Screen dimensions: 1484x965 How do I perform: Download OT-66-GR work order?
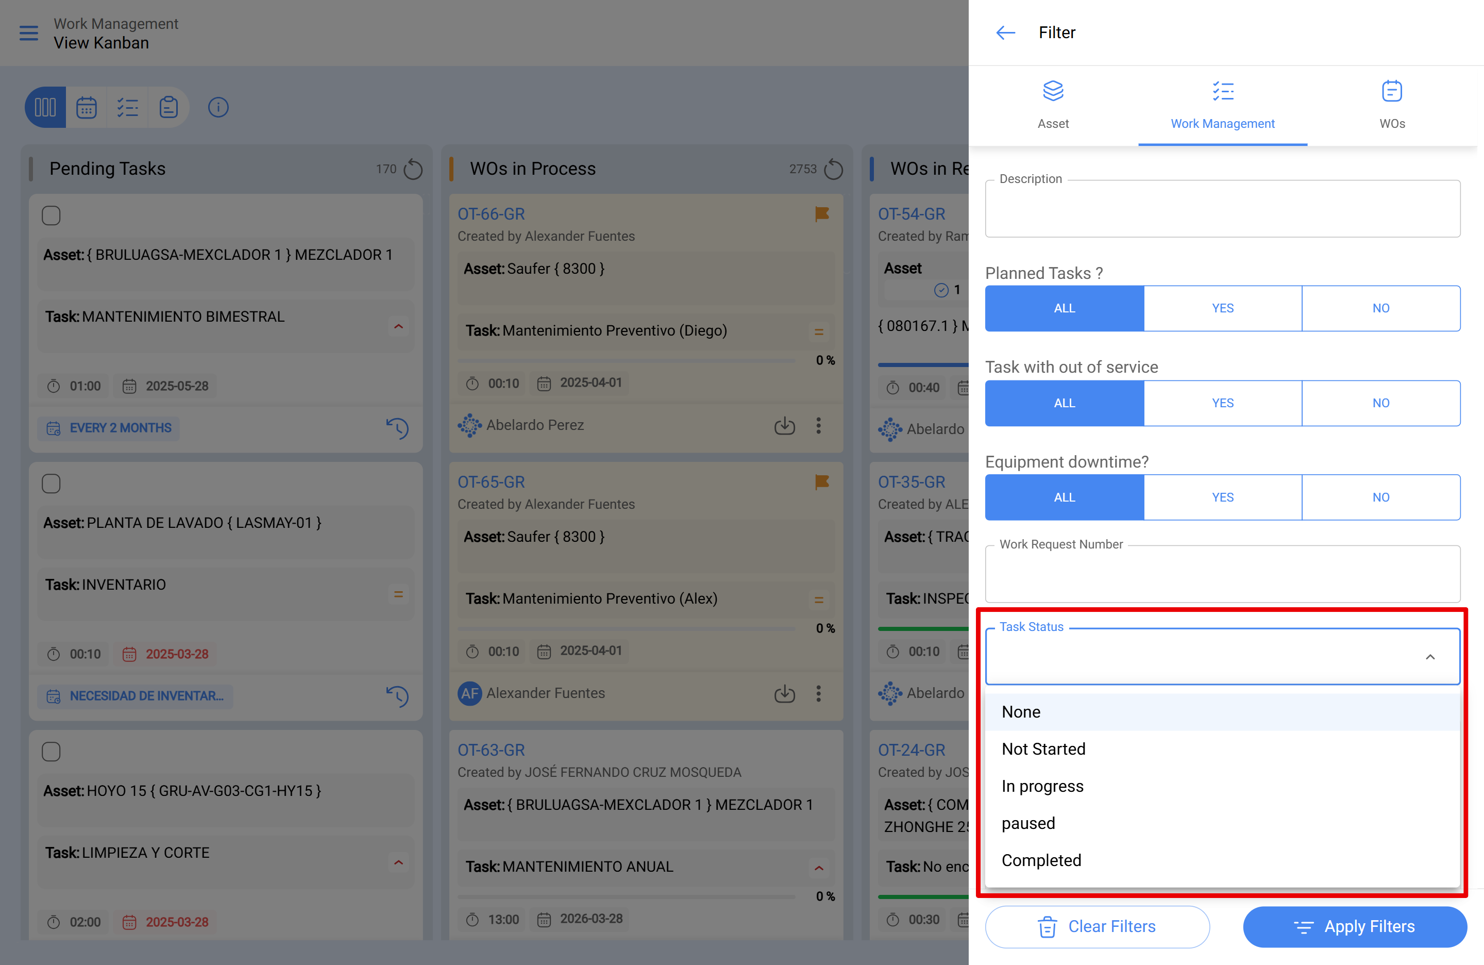pyautogui.click(x=784, y=426)
